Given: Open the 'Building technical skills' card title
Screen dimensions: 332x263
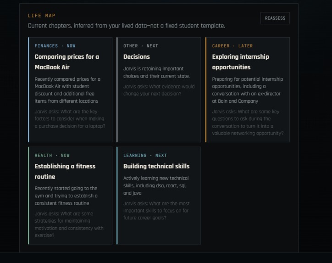Looking at the screenshot, I should (x=156, y=166).
